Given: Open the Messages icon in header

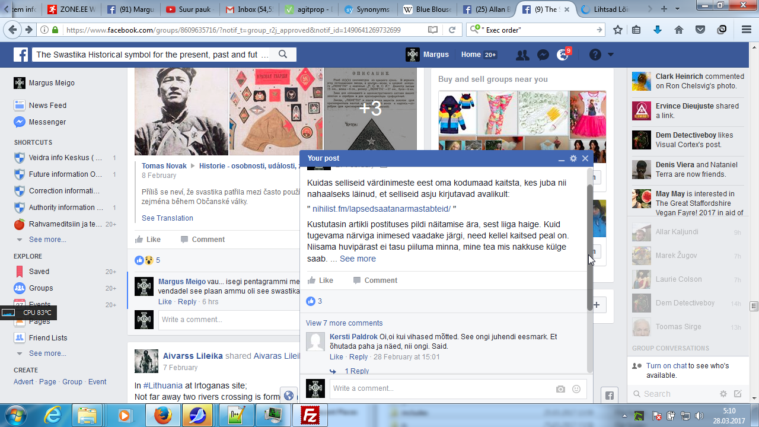Looking at the screenshot, I should pyautogui.click(x=543, y=55).
